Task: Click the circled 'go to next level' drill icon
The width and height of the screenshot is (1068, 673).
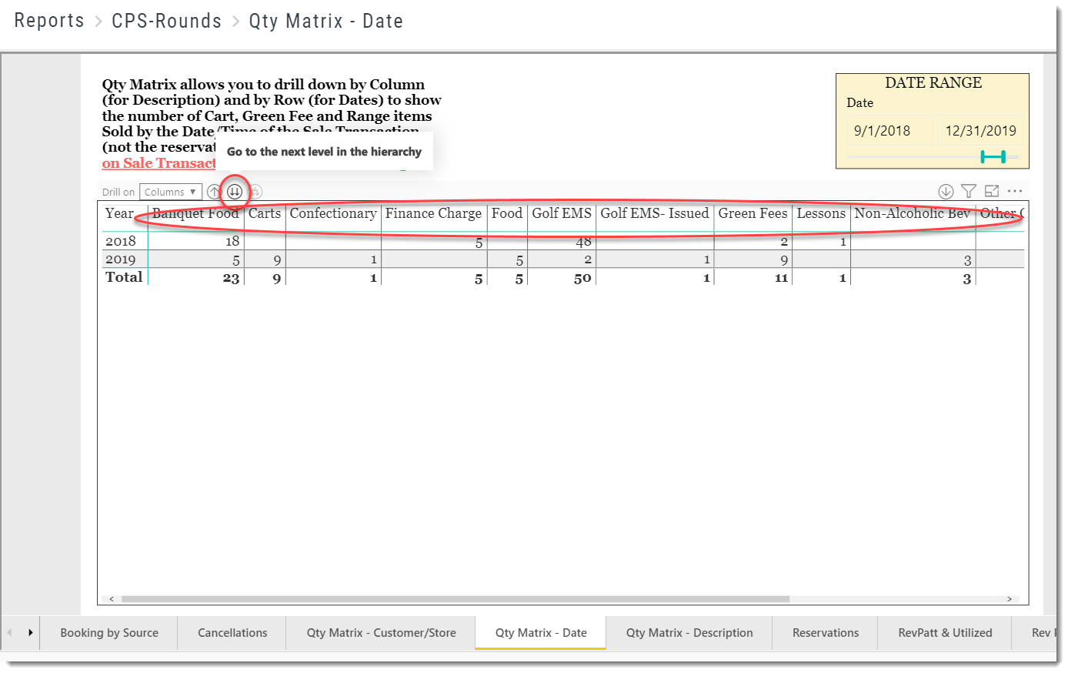Action: [234, 192]
